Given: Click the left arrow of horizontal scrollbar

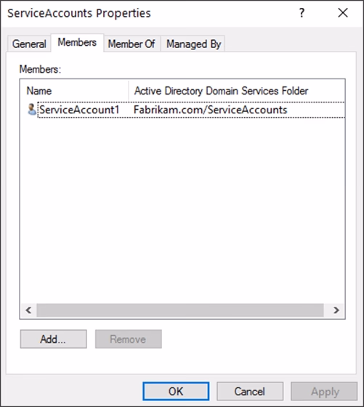Looking at the screenshot, I should 28,310.
